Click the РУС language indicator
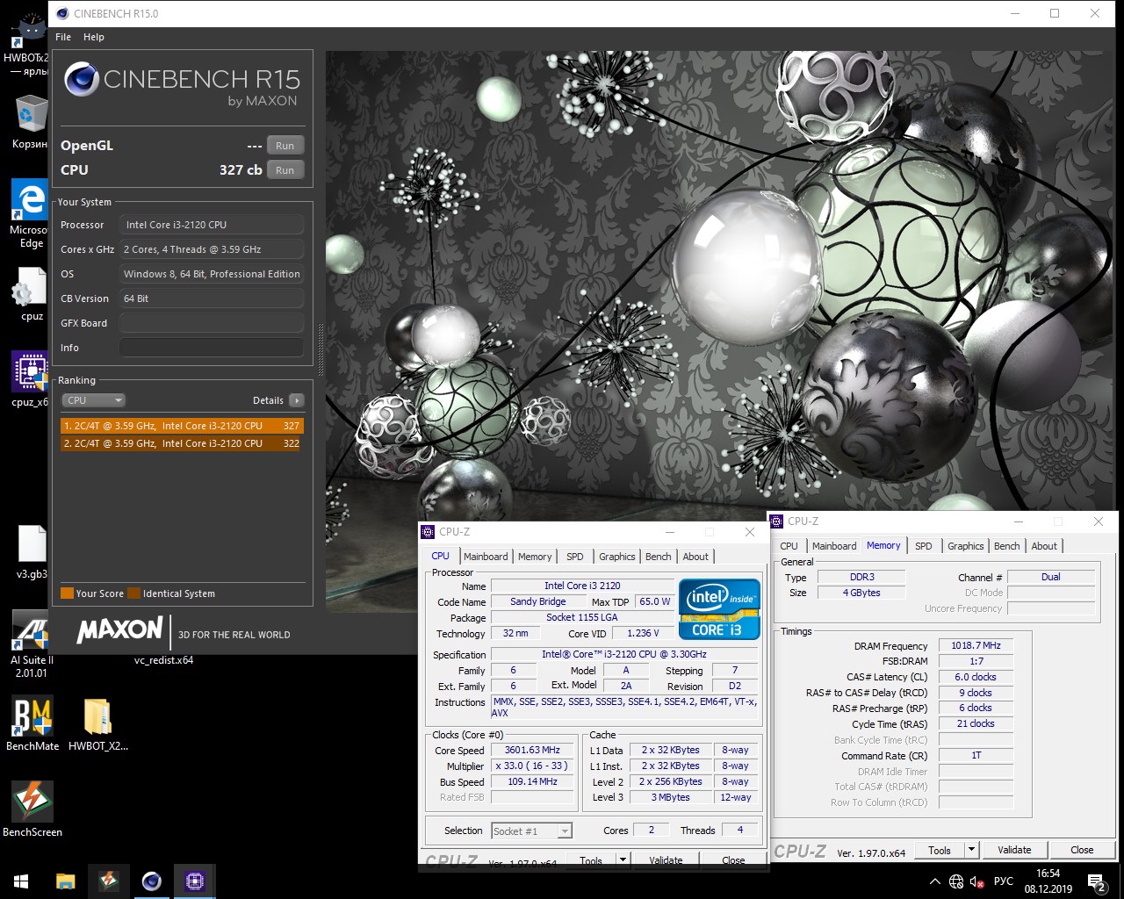This screenshot has width=1124, height=899. point(1003,881)
